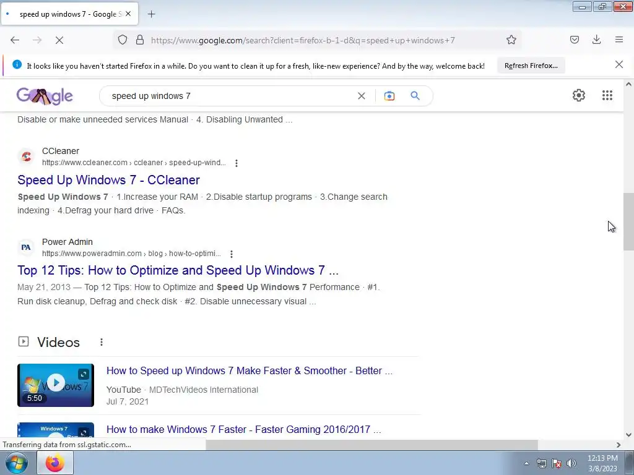Bookmark this page with the star
This screenshot has width=634, height=475.
511,40
